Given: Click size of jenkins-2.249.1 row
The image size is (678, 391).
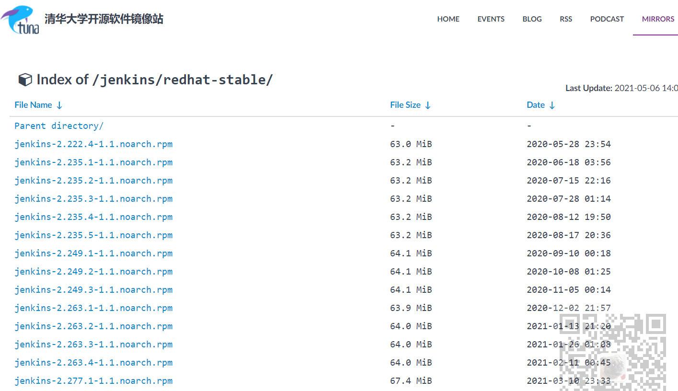Looking at the screenshot, I should (411, 253).
